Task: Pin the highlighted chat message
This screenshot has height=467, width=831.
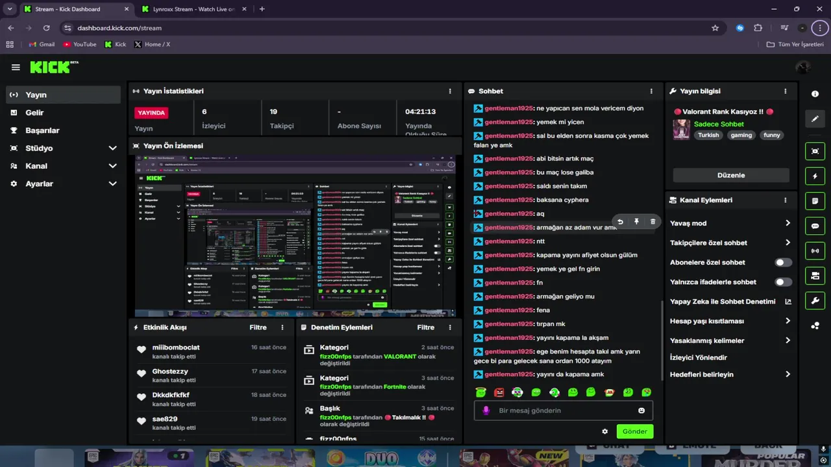Action: point(636,222)
